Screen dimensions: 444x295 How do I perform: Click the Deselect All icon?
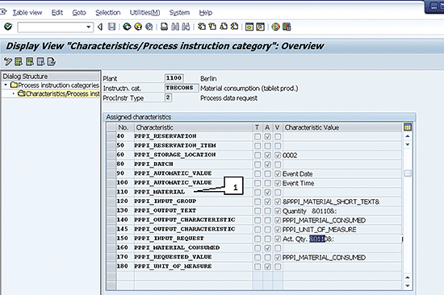[40, 61]
